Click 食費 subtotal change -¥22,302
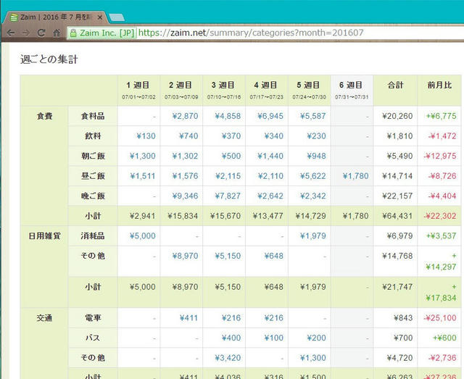The height and width of the screenshot is (379, 464). (x=440, y=216)
